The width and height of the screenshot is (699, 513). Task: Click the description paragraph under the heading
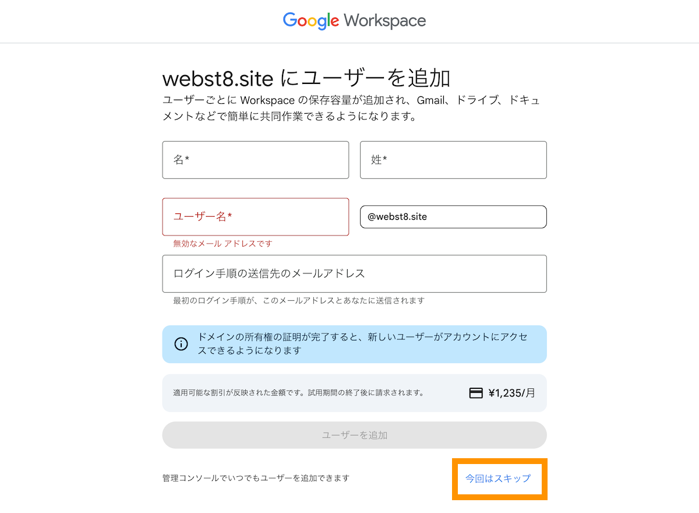click(351, 108)
